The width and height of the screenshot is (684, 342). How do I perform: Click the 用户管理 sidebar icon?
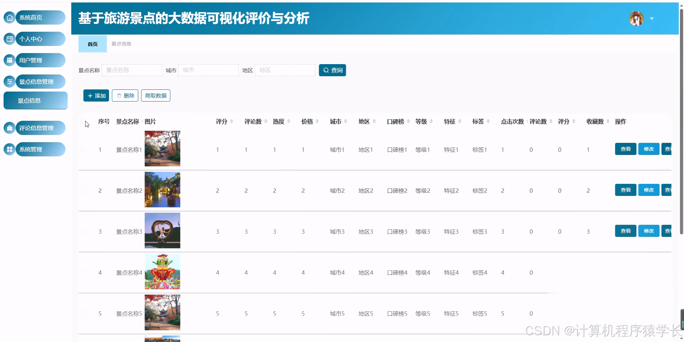tap(10, 60)
